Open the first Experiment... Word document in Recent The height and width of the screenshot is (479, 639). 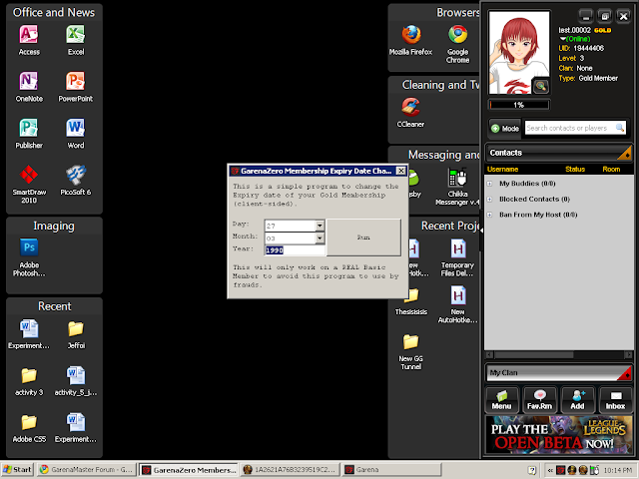click(x=29, y=334)
